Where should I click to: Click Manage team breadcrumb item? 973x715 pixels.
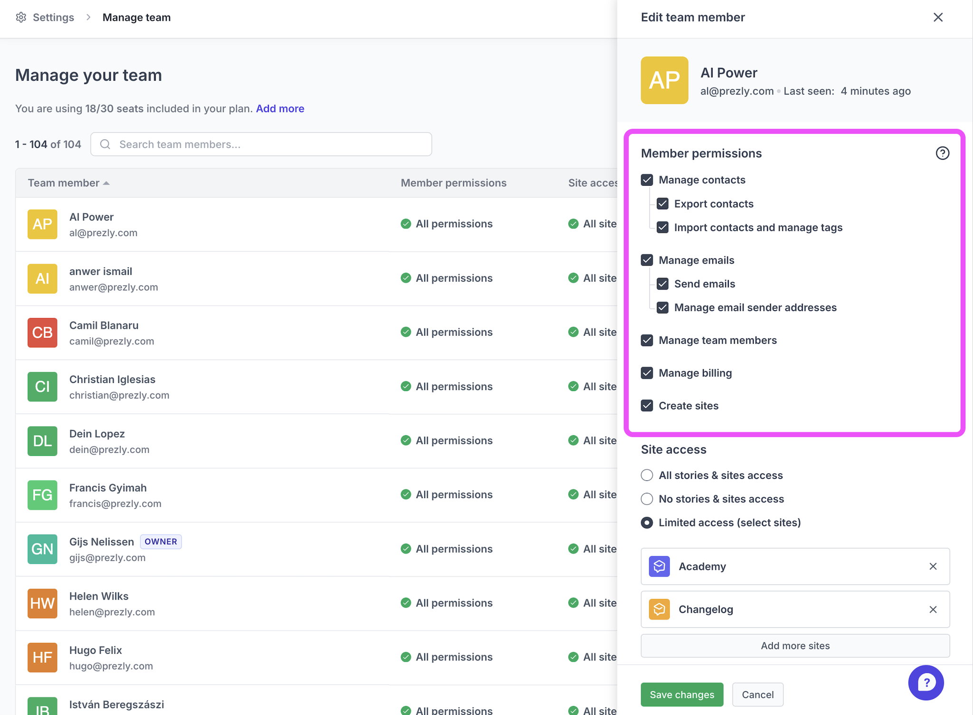136,18
